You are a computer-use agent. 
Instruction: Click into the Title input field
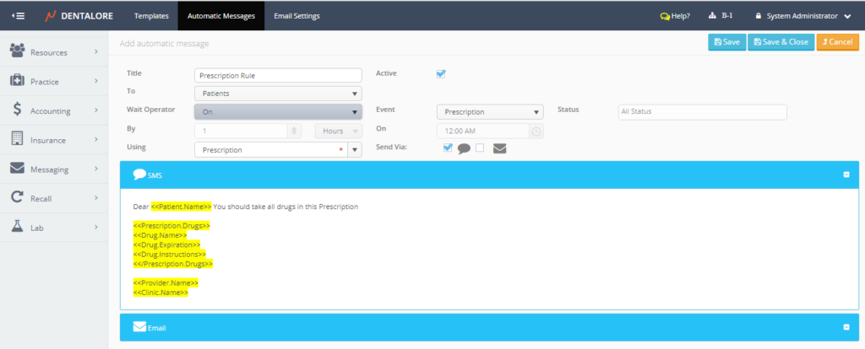tap(278, 75)
